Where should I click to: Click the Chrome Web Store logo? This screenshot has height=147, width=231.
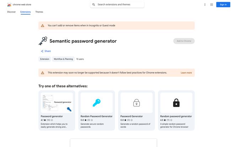pyautogui.click(x=9, y=5)
